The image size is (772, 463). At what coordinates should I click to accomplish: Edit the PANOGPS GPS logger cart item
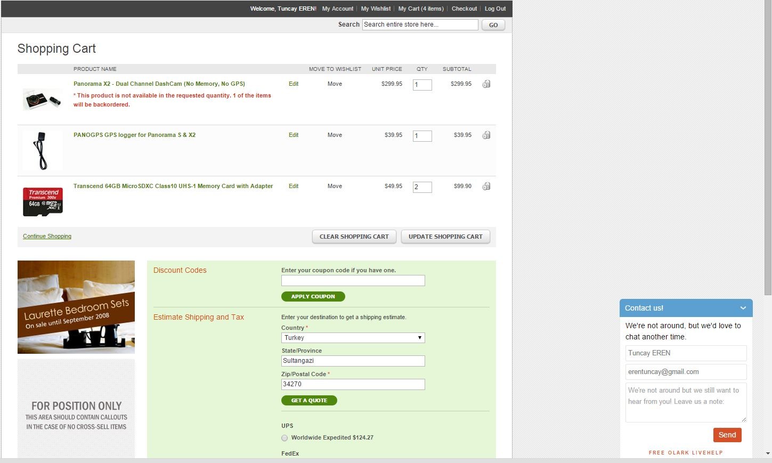294,135
